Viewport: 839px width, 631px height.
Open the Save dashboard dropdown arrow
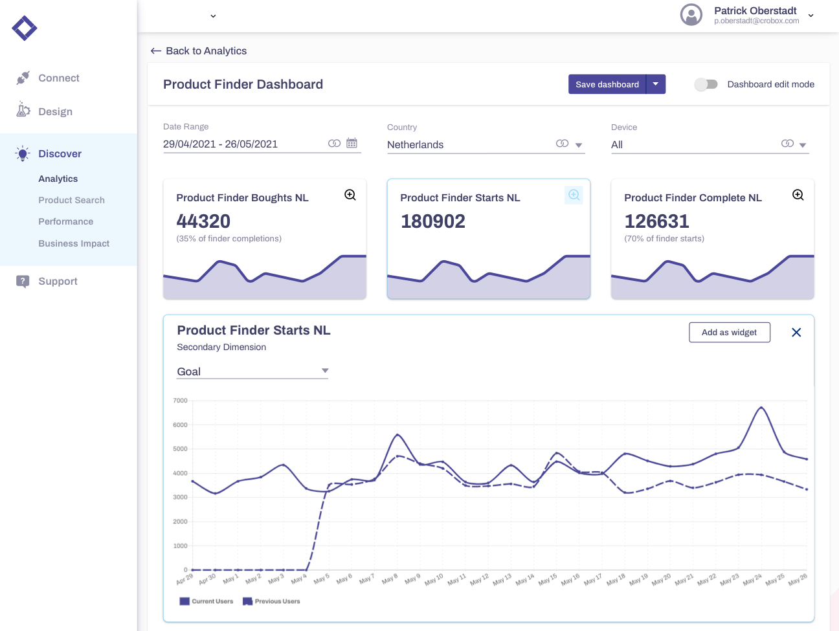tap(656, 84)
